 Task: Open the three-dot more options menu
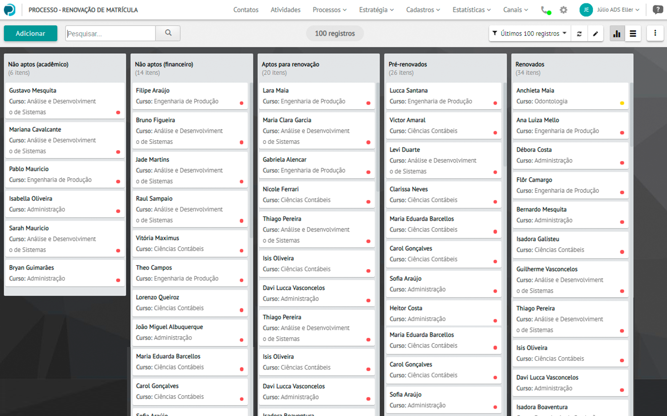655,33
